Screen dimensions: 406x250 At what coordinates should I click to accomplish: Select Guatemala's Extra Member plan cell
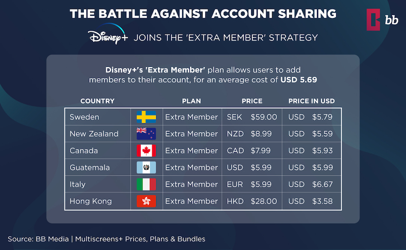pyautogui.click(x=191, y=167)
